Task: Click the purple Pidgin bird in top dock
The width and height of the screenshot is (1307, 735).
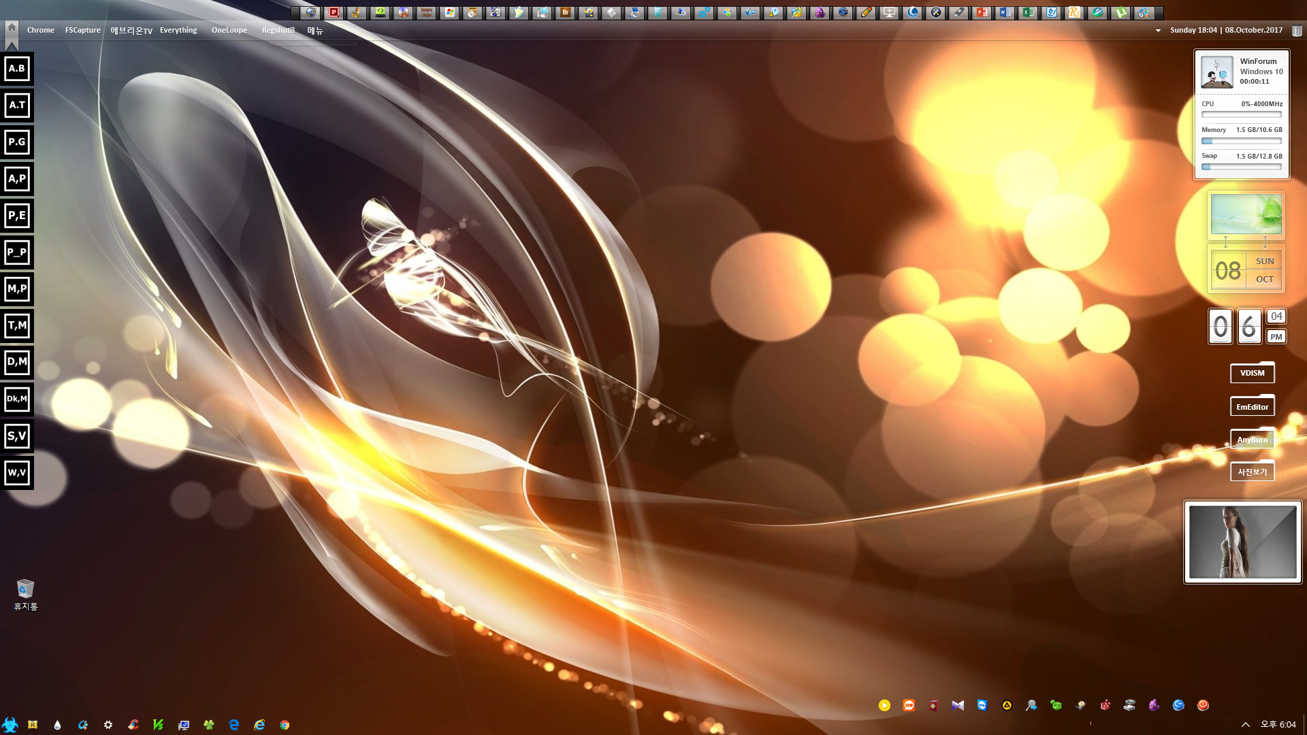Action: pyautogui.click(x=820, y=12)
